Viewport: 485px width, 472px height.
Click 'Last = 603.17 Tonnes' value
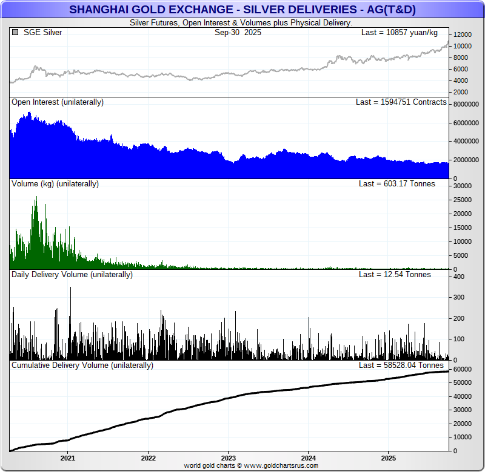pyautogui.click(x=397, y=184)
